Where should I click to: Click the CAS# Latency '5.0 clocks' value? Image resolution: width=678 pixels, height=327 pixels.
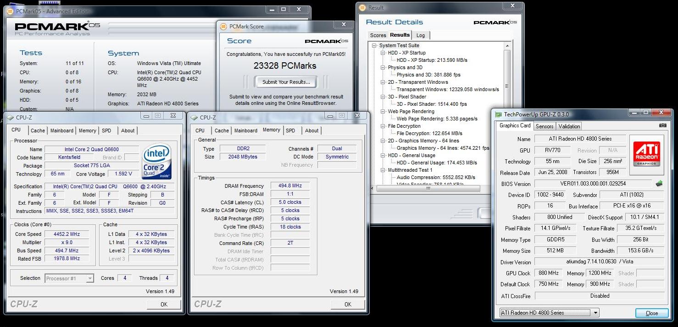pyautogui.click(x=290, y=202)
